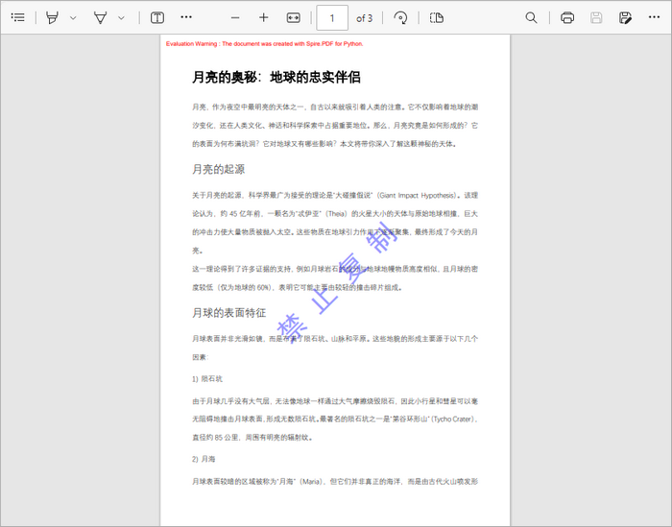Viewport: 672px width, 527px height.
Task: Zoom in with the plus button
Action: [x=264, y=18]
